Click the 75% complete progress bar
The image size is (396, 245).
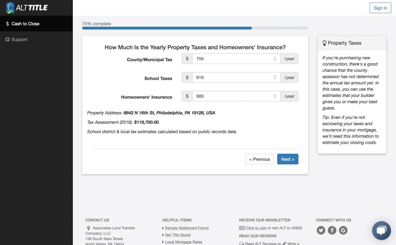pos(195,28)
